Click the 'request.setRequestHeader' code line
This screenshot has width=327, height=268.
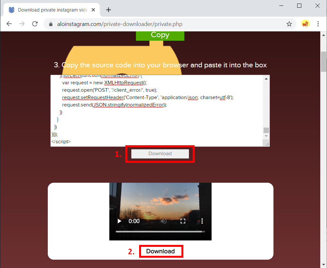click(148, 97)
